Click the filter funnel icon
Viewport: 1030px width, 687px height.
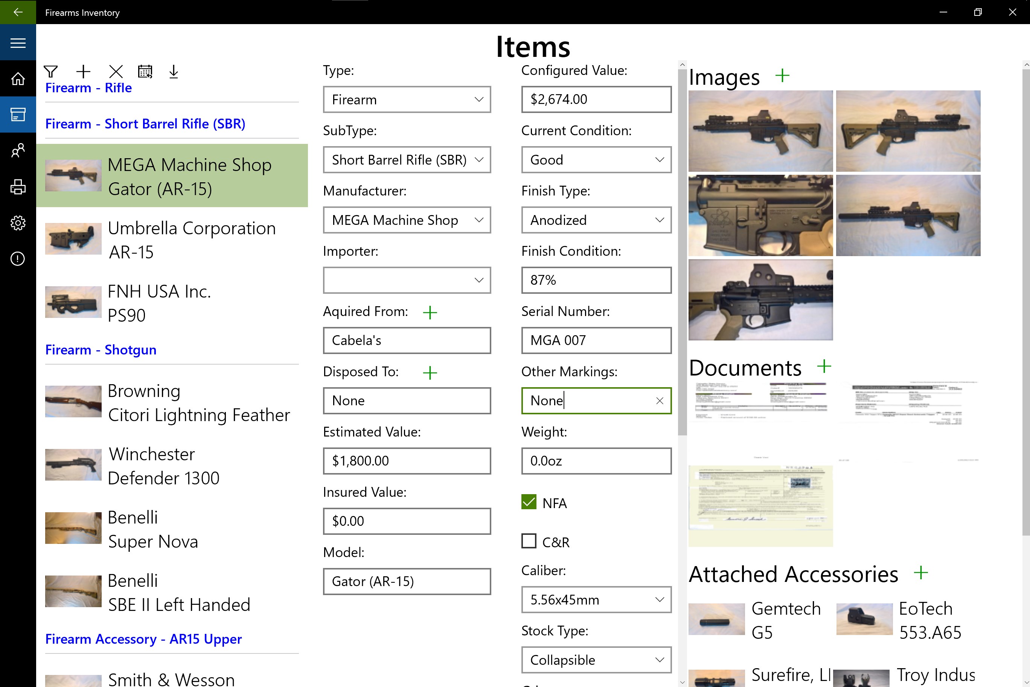(51, 72)
